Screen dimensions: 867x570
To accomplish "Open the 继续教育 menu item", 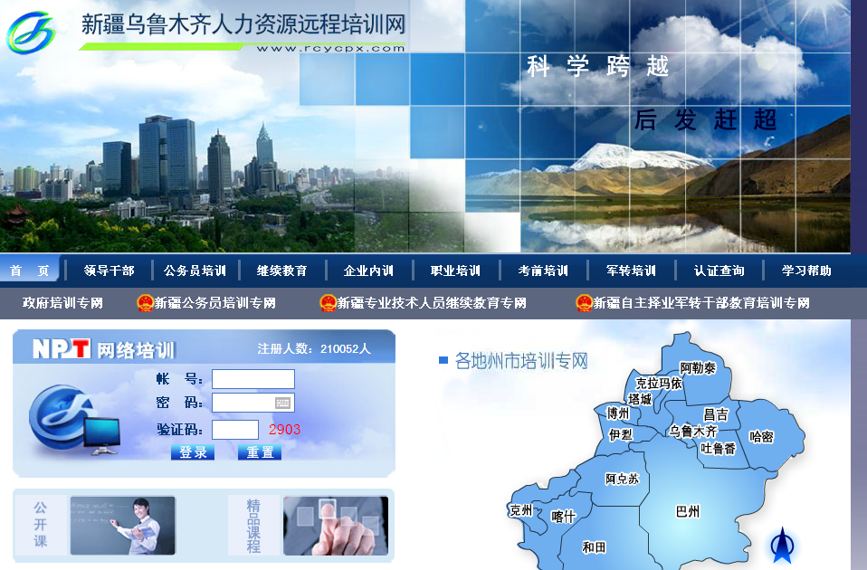I will pyautogui.click(x=281, y=271).
